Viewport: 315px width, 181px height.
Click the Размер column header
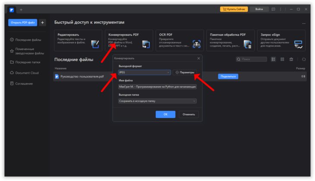point(300,69)
